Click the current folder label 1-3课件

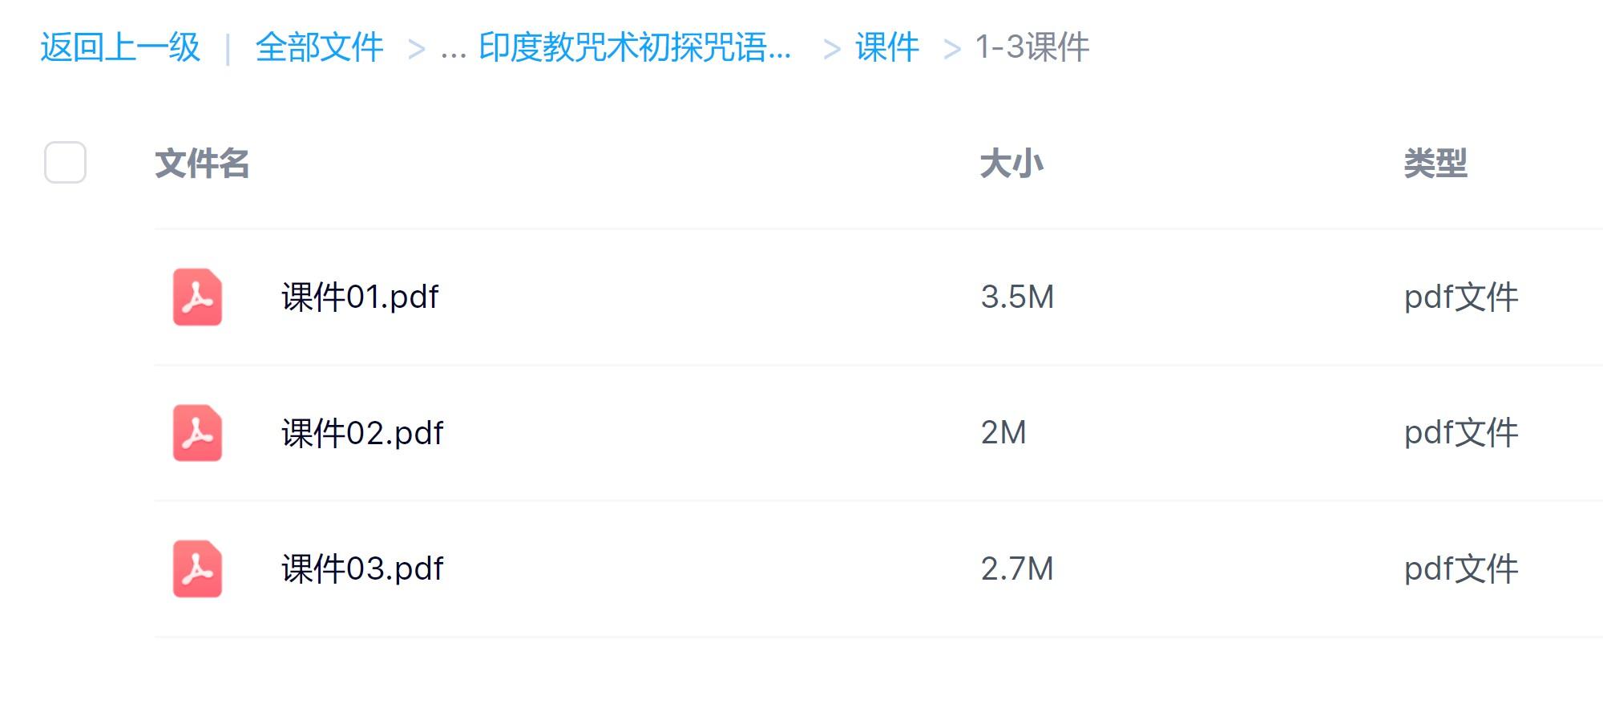[1032, 47]
